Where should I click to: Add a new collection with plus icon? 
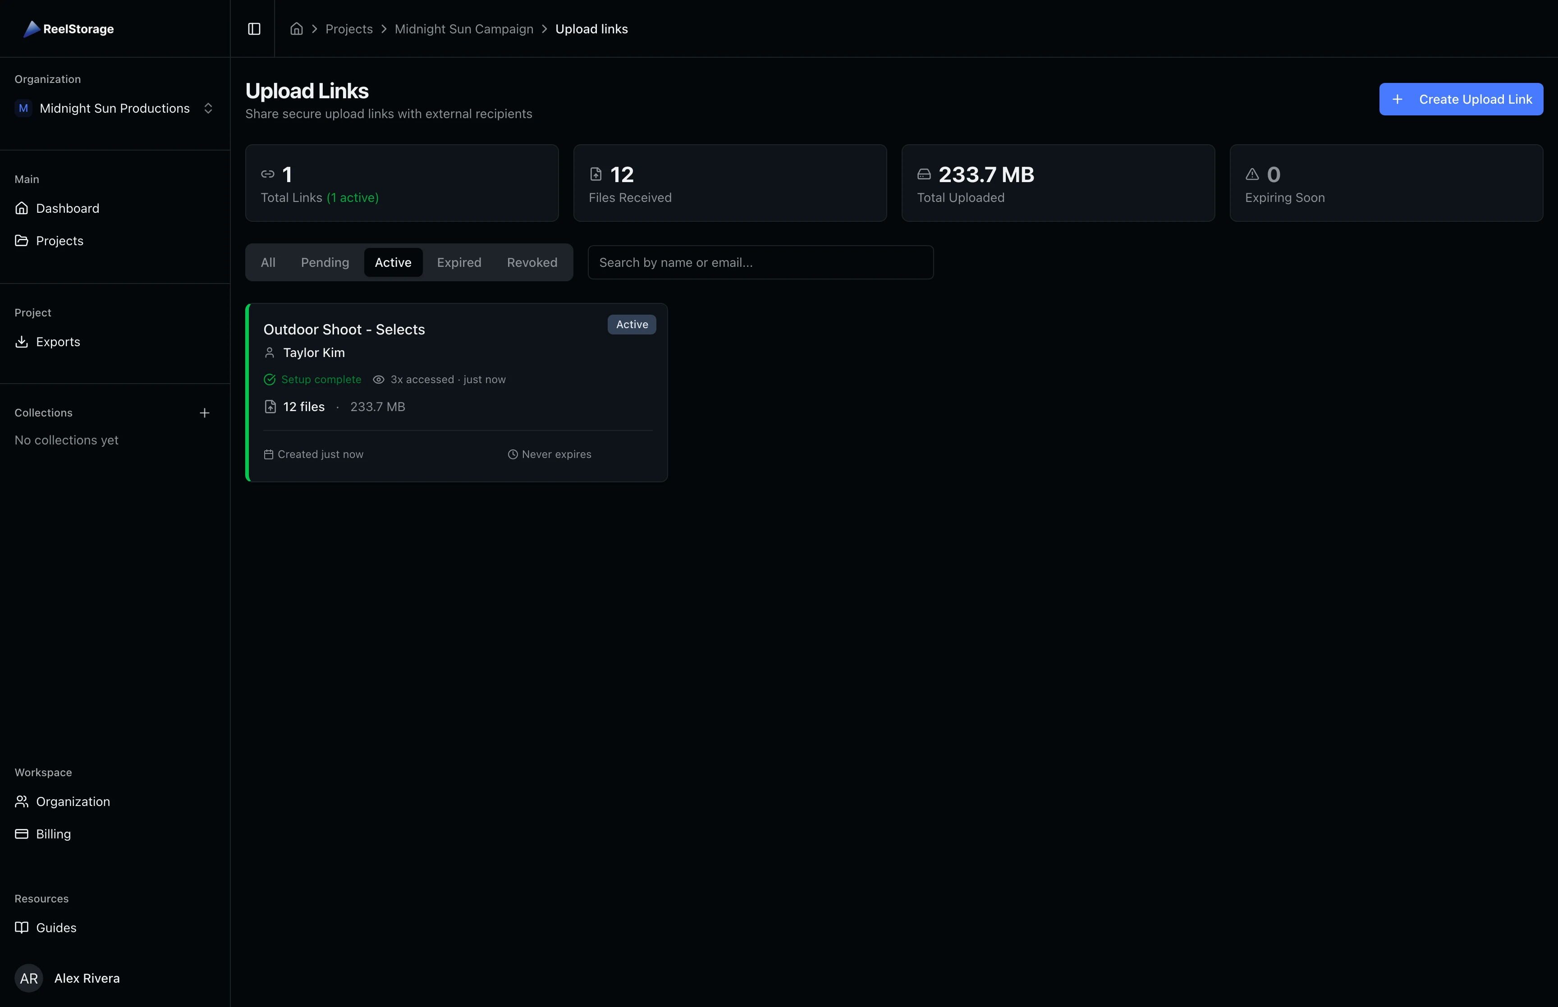click(x=204, y=412)
